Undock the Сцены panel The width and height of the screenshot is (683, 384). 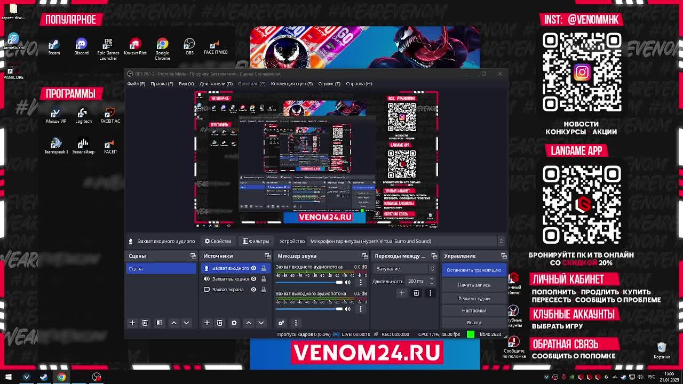pyautogui.click(x=193, y=256)
